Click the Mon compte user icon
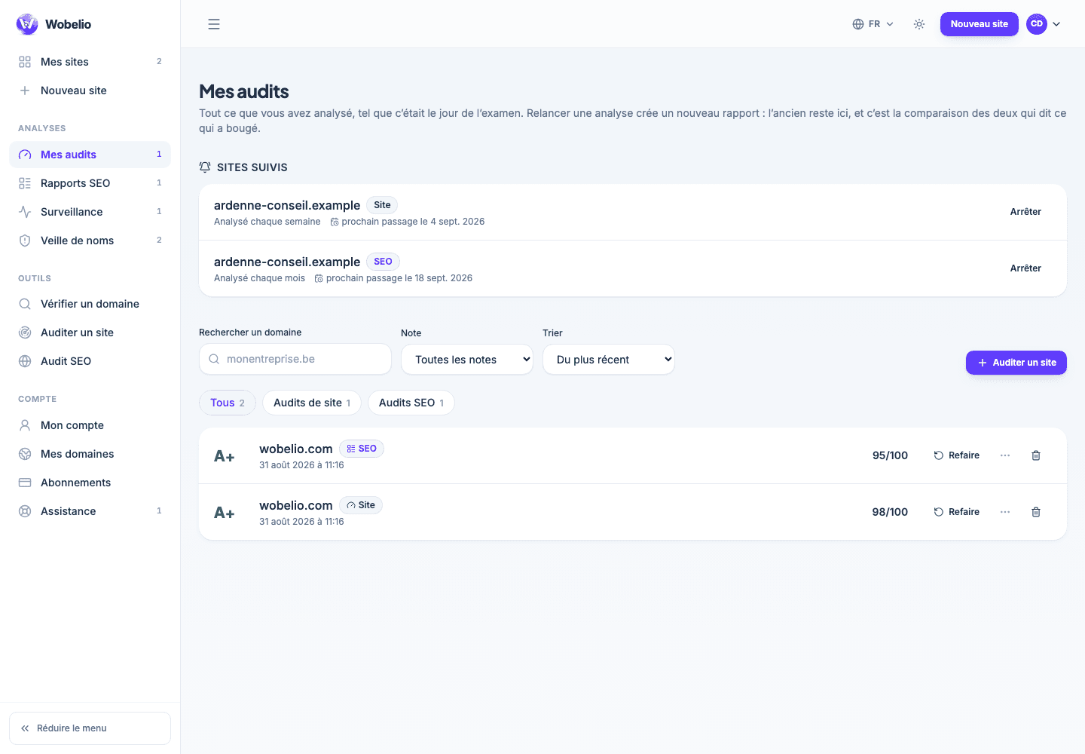 tap(25, 425)
